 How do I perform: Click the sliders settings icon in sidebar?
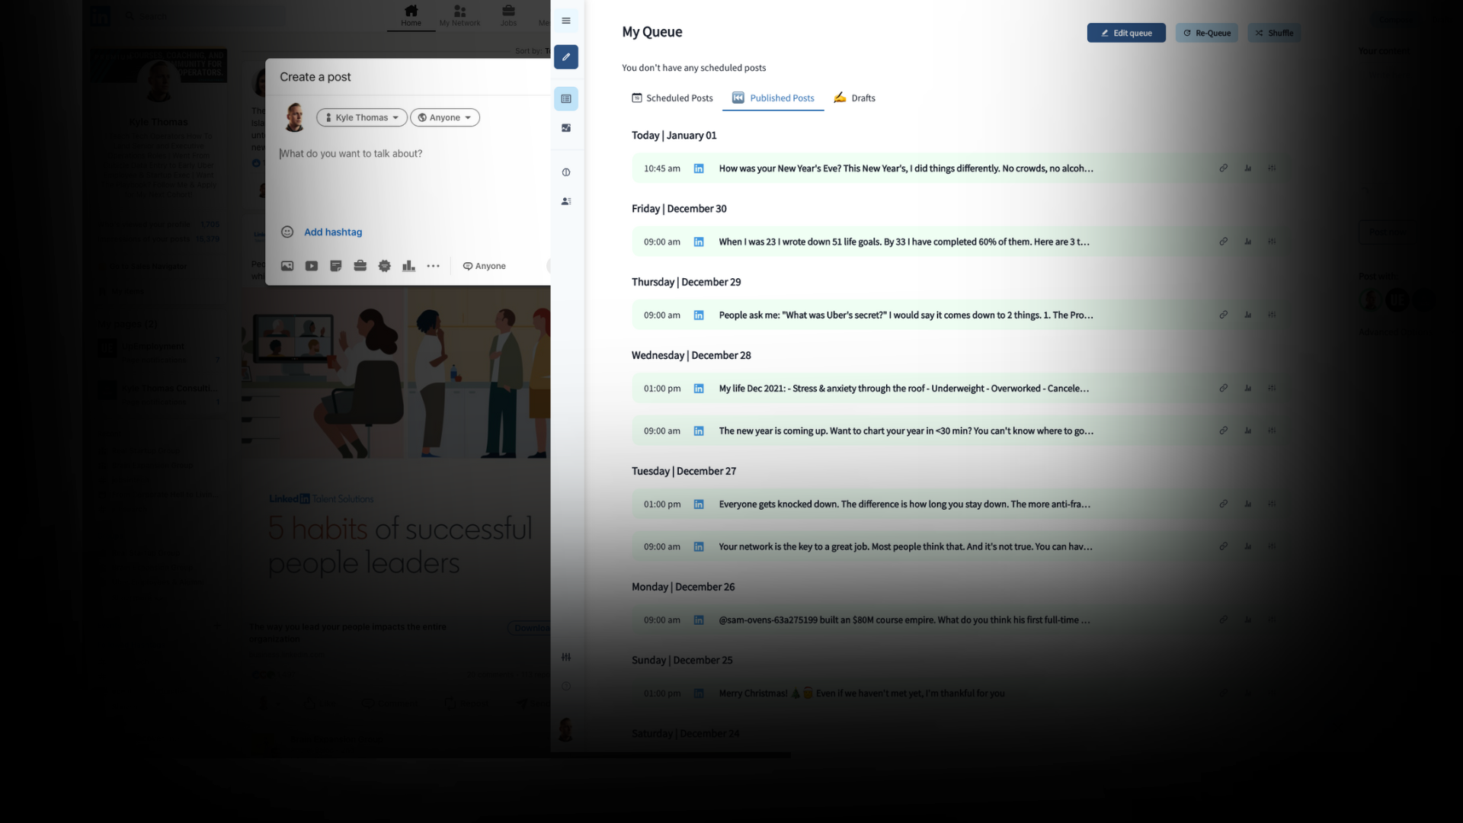(x=565, y=657)
